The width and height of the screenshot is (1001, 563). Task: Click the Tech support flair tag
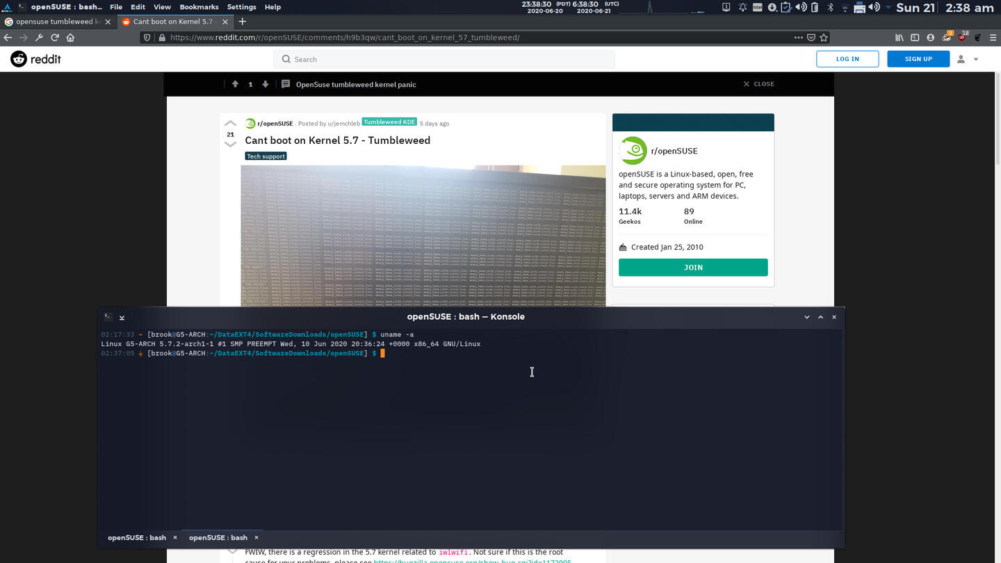click(x=266, y=156)
